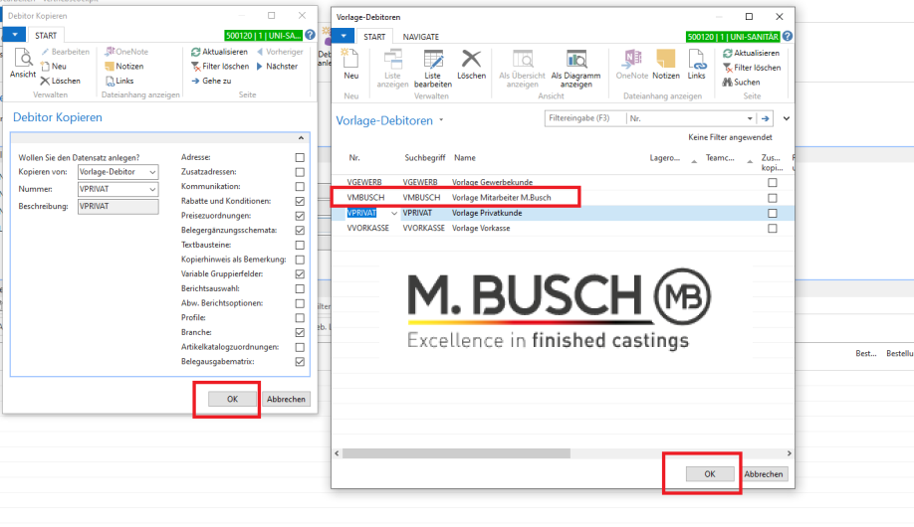Toggle Adresse checkbox
Screen dimensions: 914x527
click(300, 157)
